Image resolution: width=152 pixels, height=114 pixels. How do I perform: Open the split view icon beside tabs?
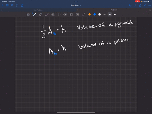[x=150, y=10]
